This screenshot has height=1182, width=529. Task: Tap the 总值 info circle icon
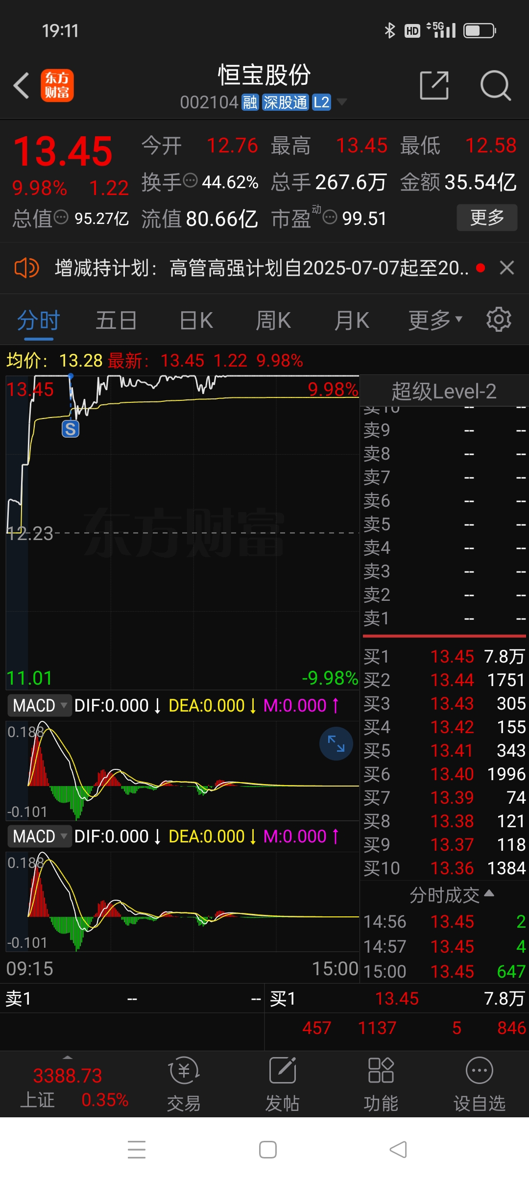pyautogui.click(x=61, y=217)
